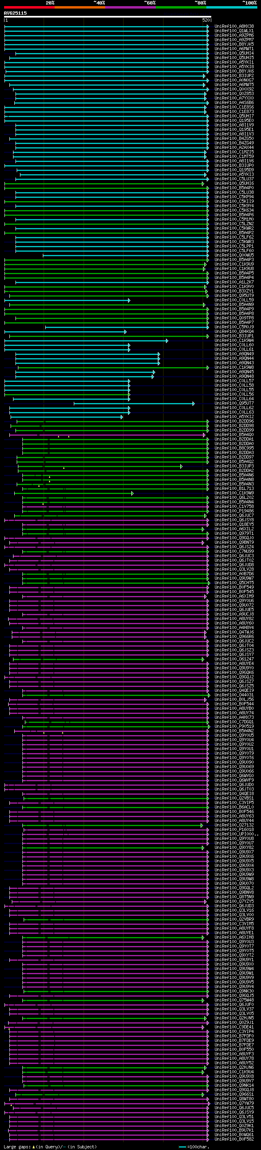Viewport: 261px width, 1150px height.
Task: Click the purple ~60% identity legend segment
Action: click(131, 7)
